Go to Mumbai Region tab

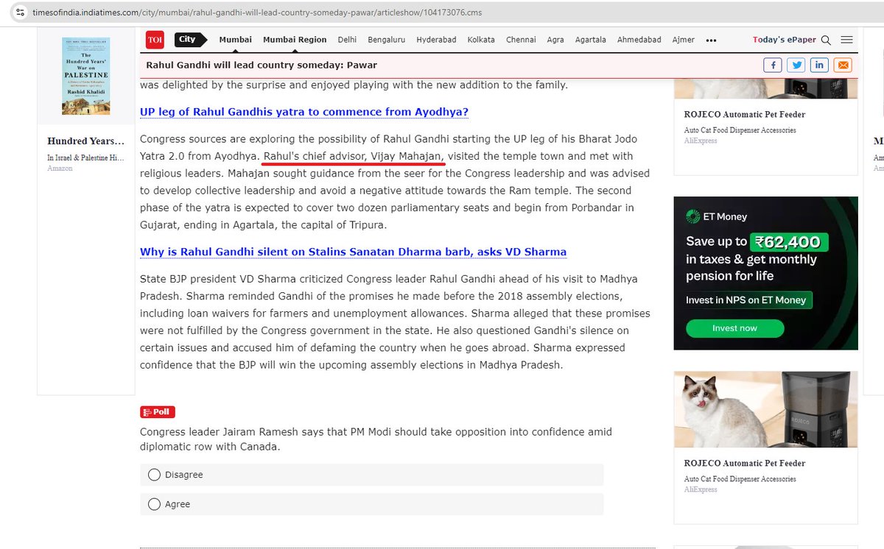tap(295, 40)
